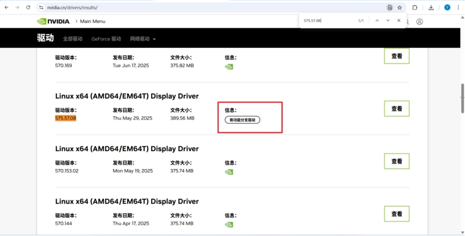The image size is (465, 236).
Task: Click the translate page icon in address bar
Action: (389, 8)
